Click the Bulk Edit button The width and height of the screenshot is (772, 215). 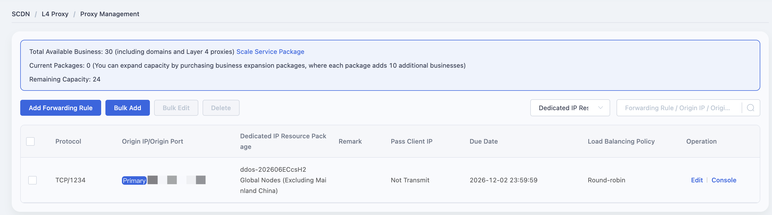tap(176, 108)
